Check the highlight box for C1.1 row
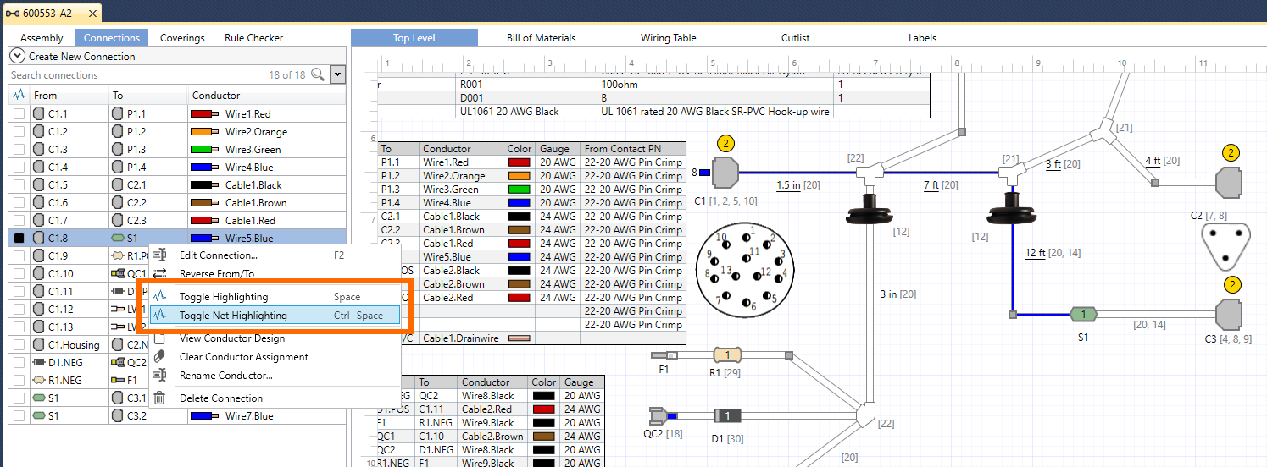This screenshot has height=467, width=1267. point(19,113)
